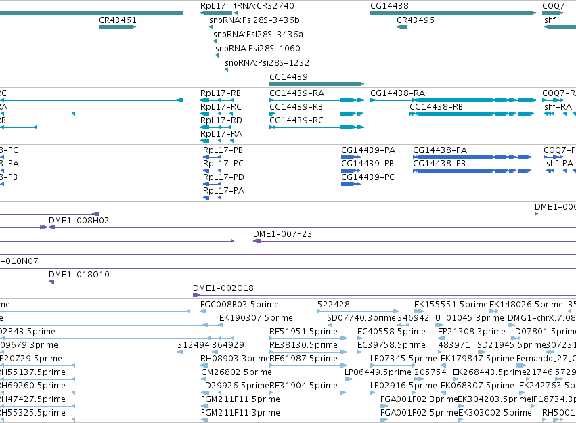Click snoRNA:Psi28S-1060 label
Viewport: 576px width, 423px height.
(x=257, y=49)
